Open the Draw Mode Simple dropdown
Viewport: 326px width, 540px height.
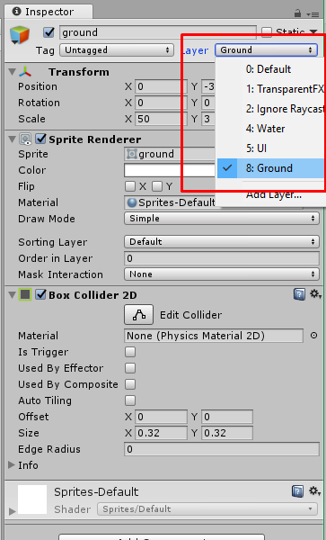[222, 219]
